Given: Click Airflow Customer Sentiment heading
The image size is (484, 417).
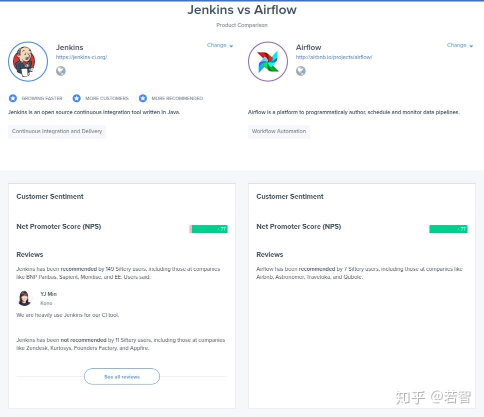Looking at the screenshot, I should pyautogui.click(x=290, y=196).
